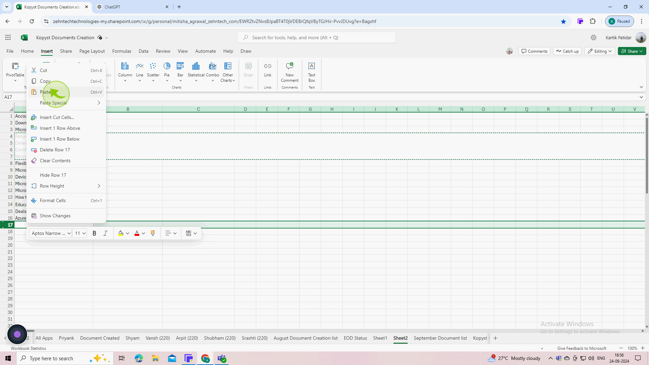Open the Editing mode dropdown
Image resolution: width=649 pixels, height=365 pixels.
click(600, 51)
